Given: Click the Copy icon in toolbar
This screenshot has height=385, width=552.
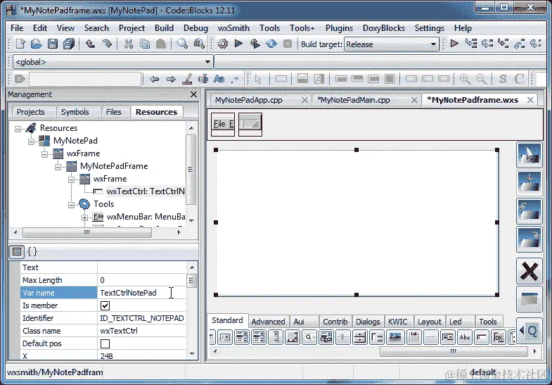Looking at the screenshot, I should tap(145, 44).
